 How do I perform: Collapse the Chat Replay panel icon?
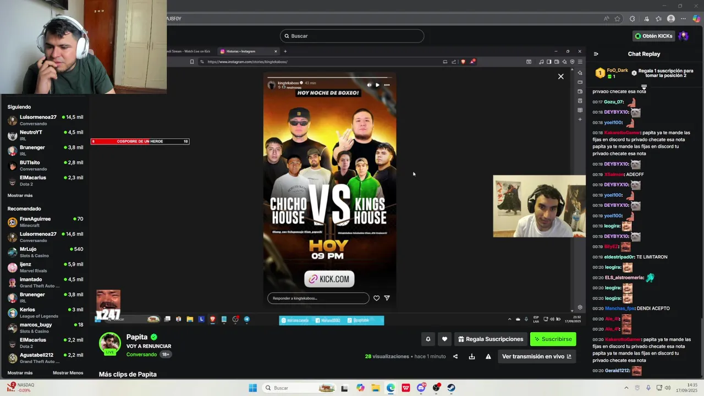coord(596,54)
